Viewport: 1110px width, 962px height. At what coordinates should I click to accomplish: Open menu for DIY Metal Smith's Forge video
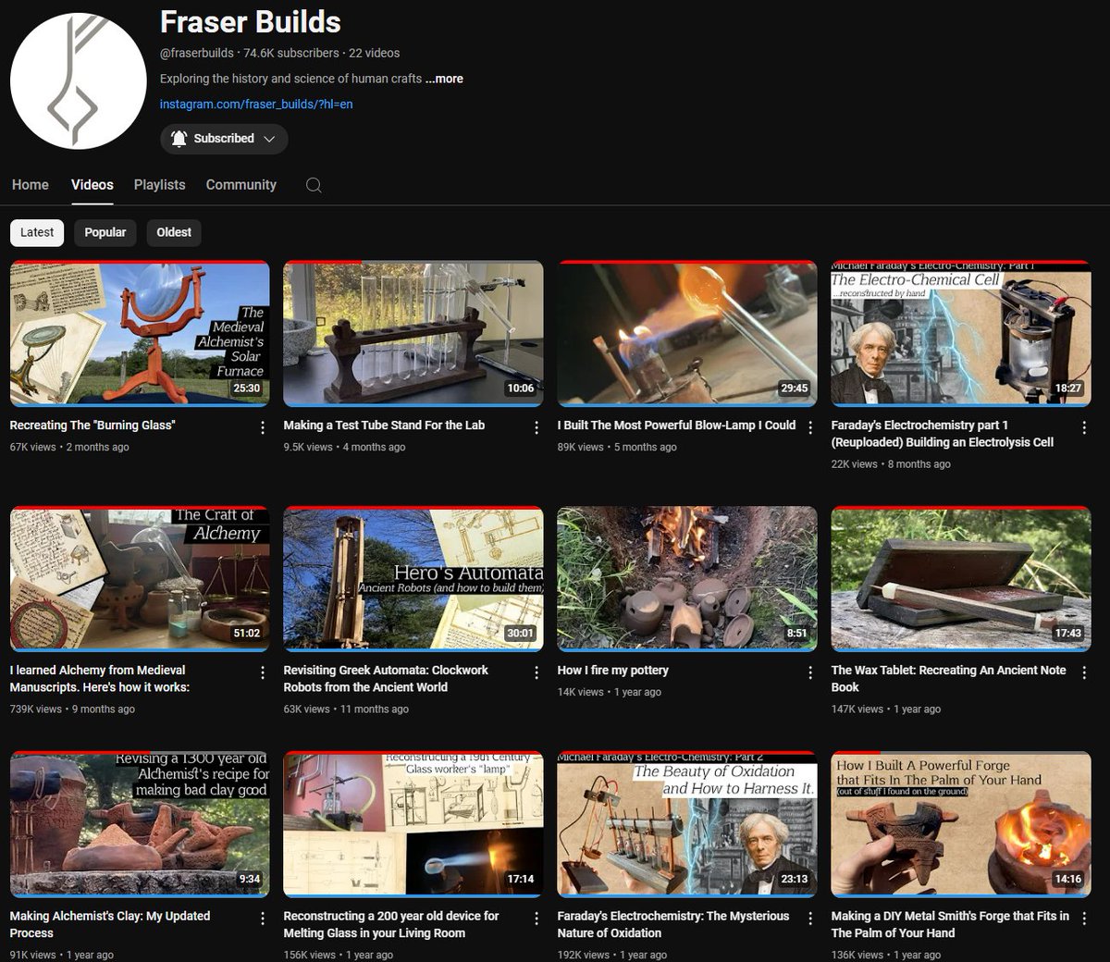coord(1084,919)
